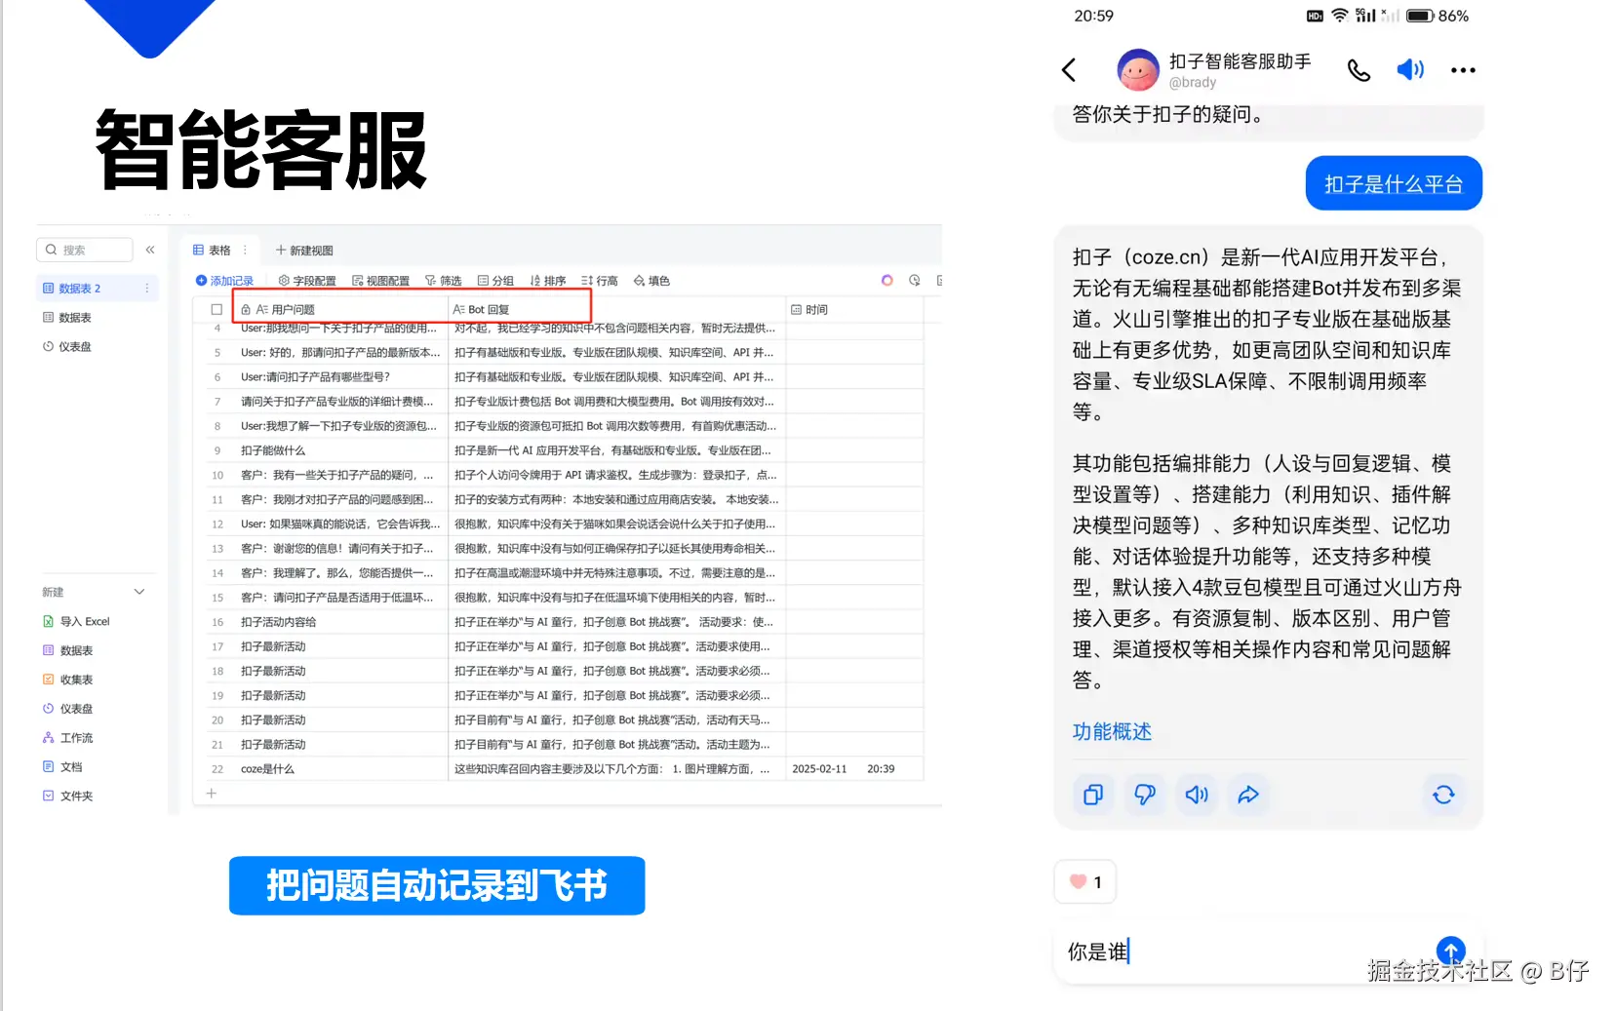This screenshot has height=1011, width=1616.
Task: Choose 工作流 in the 新建 list
Action: (68, 738)
